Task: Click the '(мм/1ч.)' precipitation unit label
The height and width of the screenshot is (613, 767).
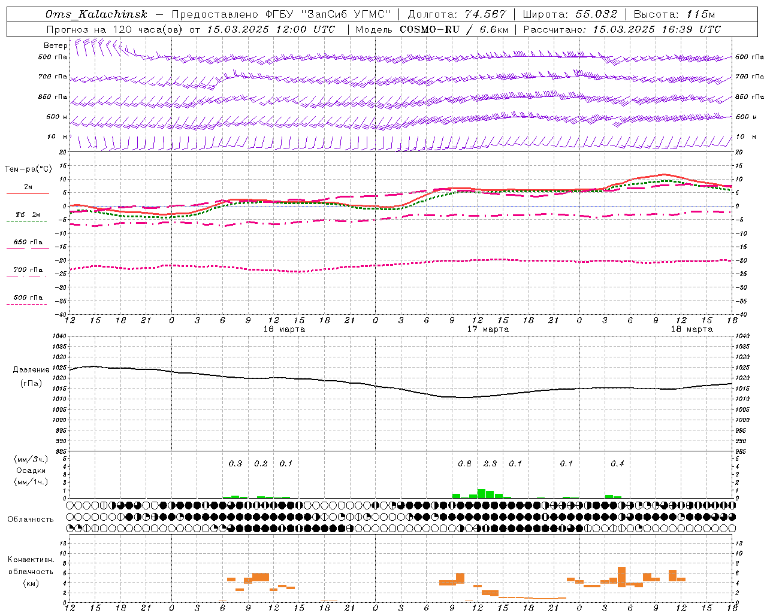Action: [x=31, y=481]
